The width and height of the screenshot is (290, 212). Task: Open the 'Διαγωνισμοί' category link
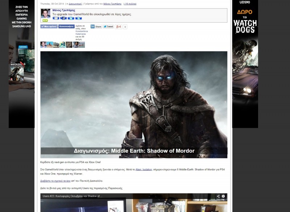pyautogui.click(x=75, y=4)
